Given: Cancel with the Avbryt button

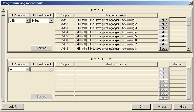Looking at the screenshot, I should coord(162,107).
